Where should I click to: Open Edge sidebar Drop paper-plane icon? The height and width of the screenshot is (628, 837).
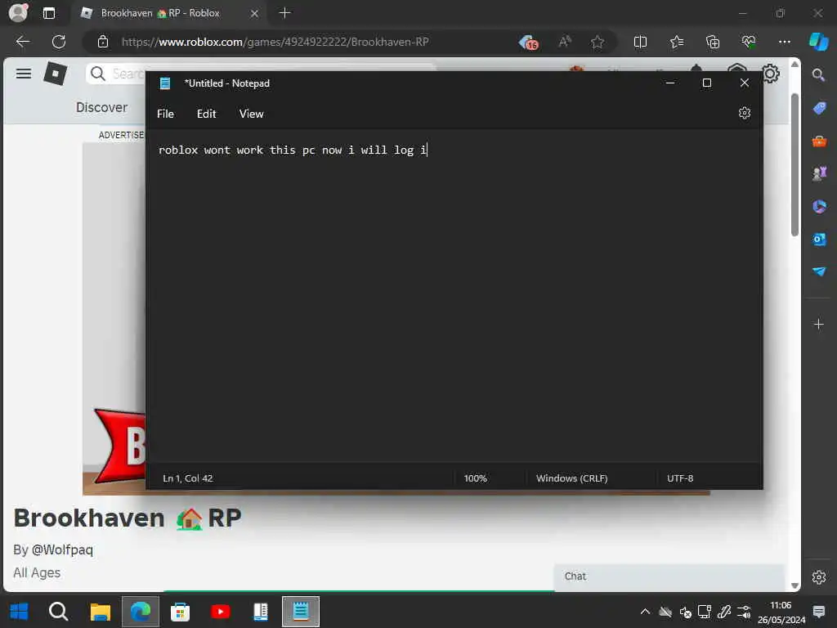click(x=819, y=271)
